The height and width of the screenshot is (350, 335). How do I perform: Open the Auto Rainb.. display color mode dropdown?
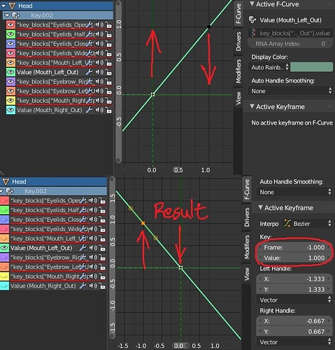click(x=269, y=67)
